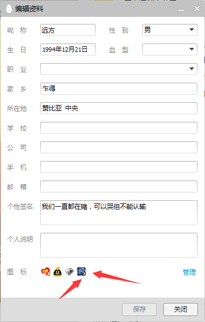
Task: Click the red heart icon badge
Action: 46,272
